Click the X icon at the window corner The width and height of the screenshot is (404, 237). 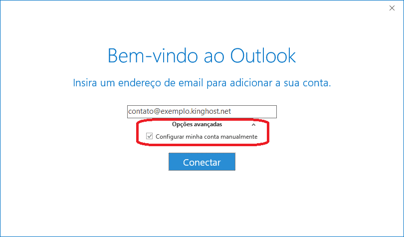pyautogui.click(x=392, y=8)
